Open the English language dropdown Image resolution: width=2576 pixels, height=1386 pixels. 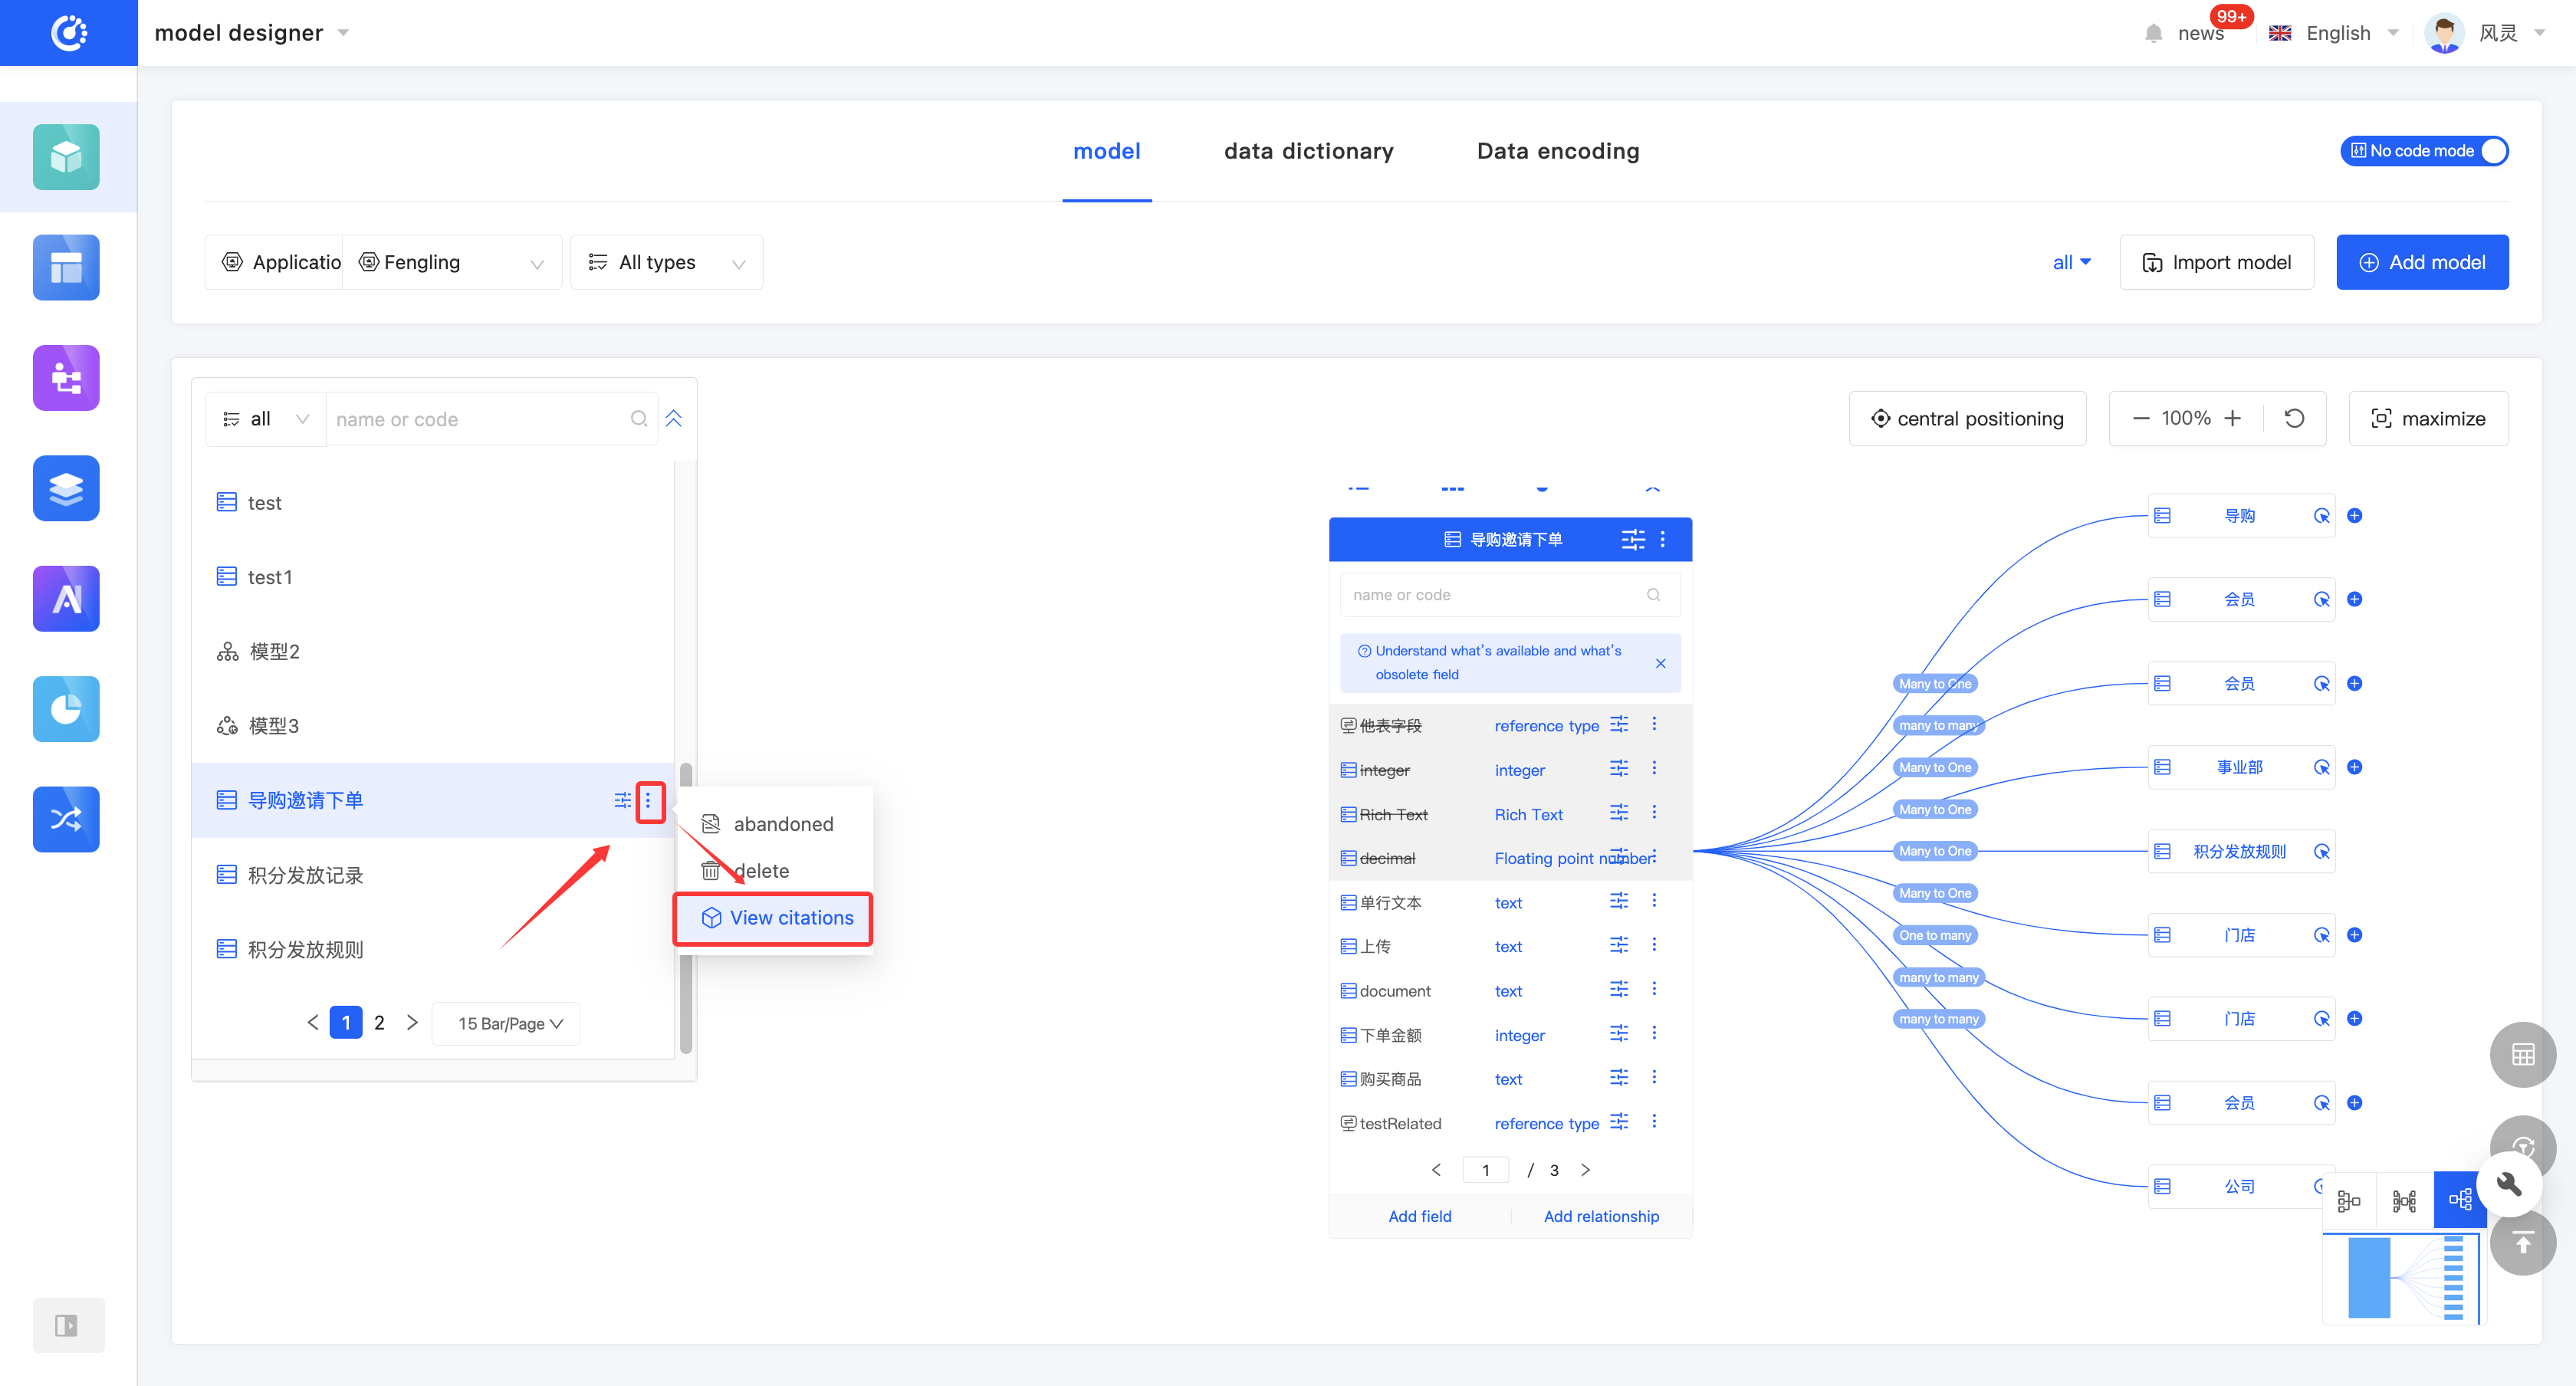point(2337,33)
